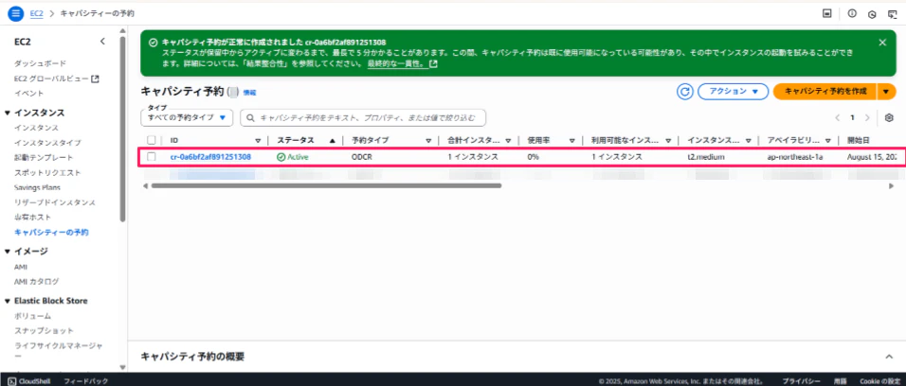
Task: Open イベント in the sidebar
Action: [28, 93]
